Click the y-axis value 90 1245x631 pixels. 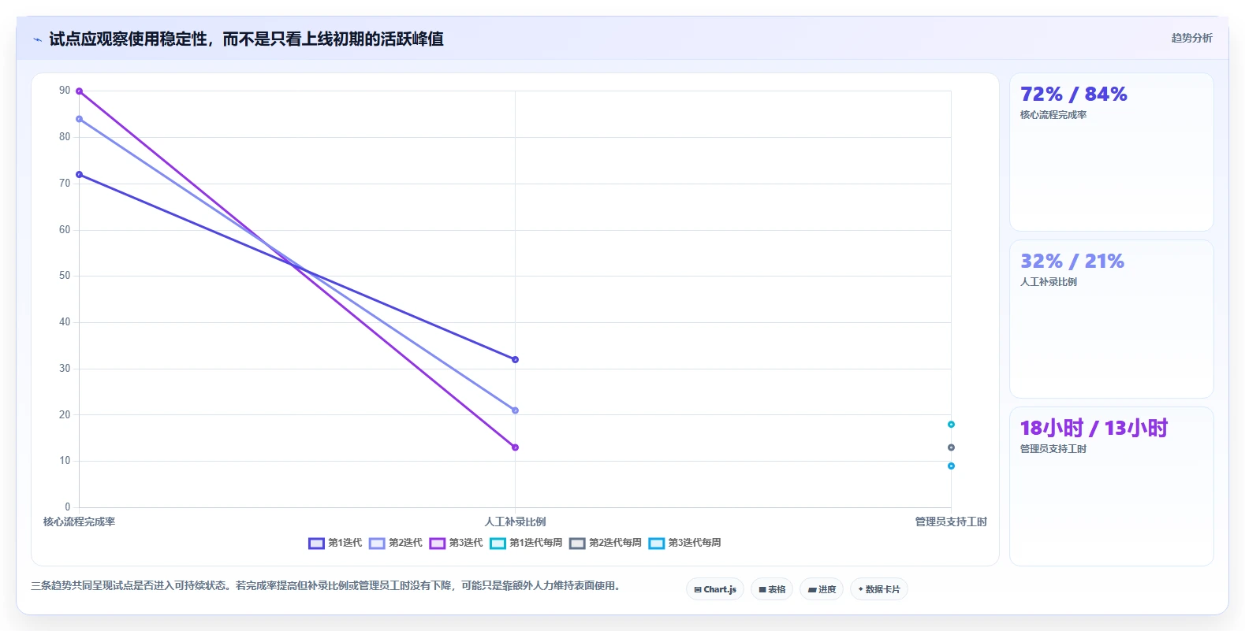point(65,91)
